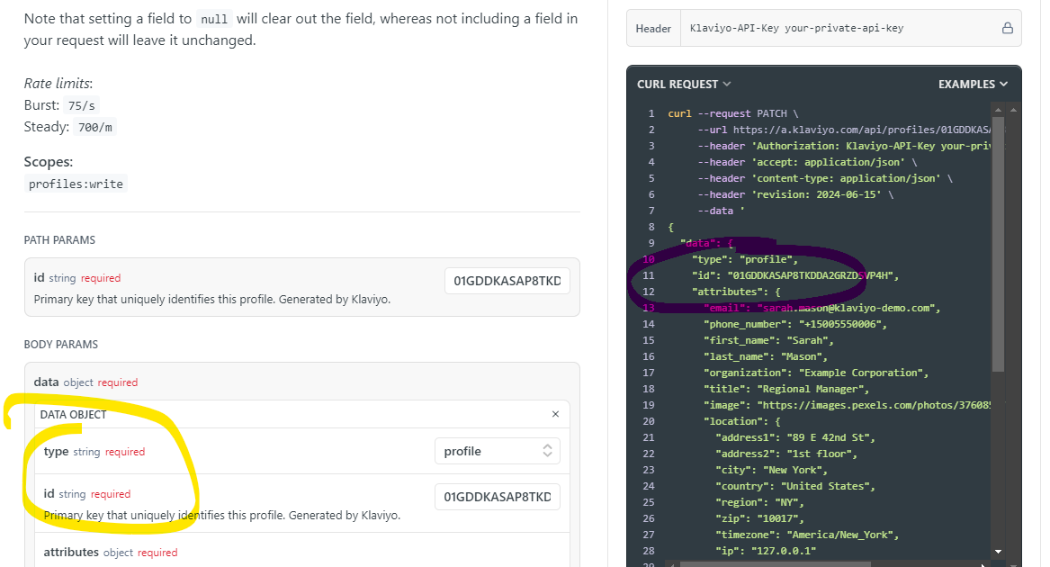Click the "title": "Regional Manager" line
The width and height of the screenshot is (1050, 567).
click(x=786, y=389)
